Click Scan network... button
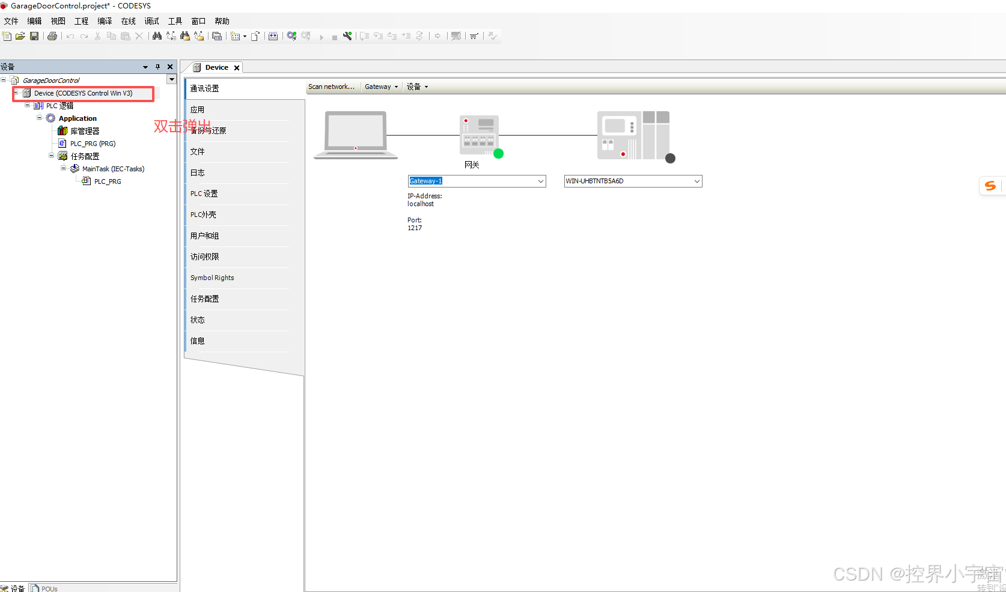Image resolution: width=1006 pixels, height=592 pixels. (x=331, y=87)
